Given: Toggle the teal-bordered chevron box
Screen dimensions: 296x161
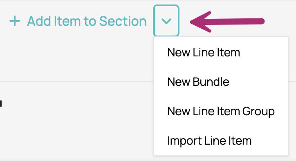Looking at the screenshot, I should pos(166,21).
